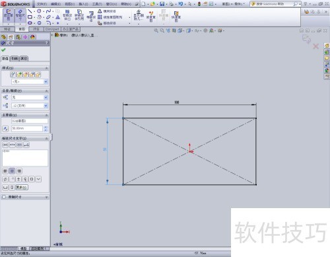Screen dimensions: 330x257
Task: Click the Mirror Entities tool
Action: point(107,11)
